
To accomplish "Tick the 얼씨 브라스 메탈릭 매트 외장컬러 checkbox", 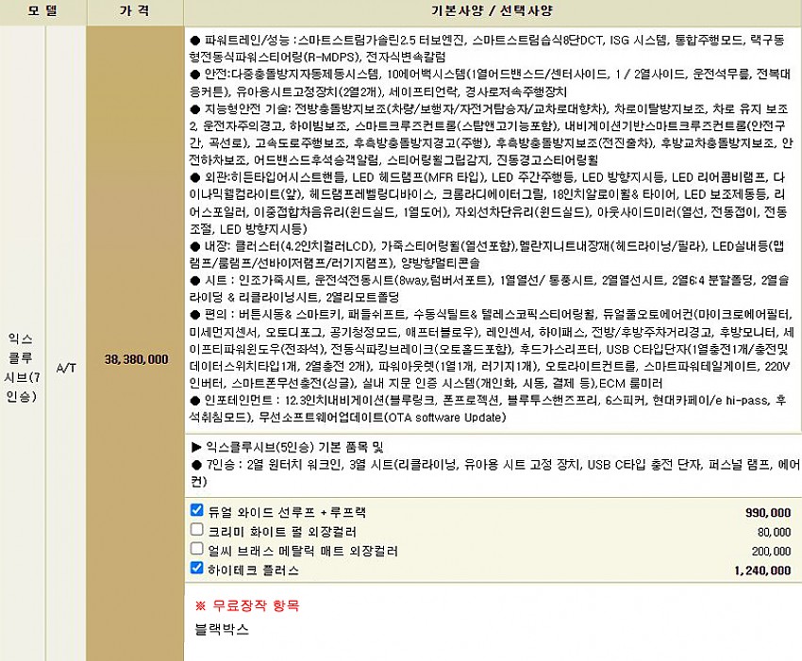I will click(196, 549).
